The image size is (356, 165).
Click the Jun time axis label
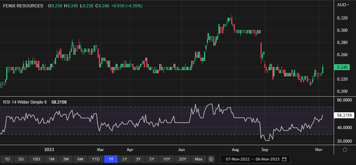click(x=181, y=150)
